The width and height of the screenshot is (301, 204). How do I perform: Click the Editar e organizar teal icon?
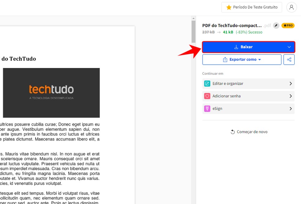207,84
